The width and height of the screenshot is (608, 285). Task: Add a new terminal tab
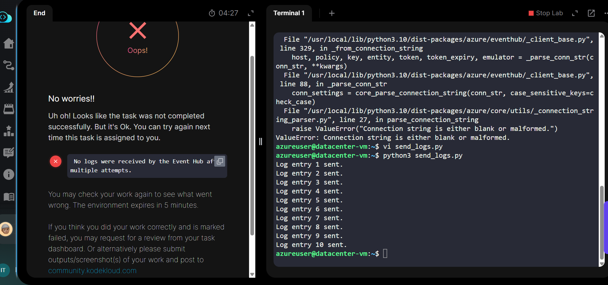331,13
